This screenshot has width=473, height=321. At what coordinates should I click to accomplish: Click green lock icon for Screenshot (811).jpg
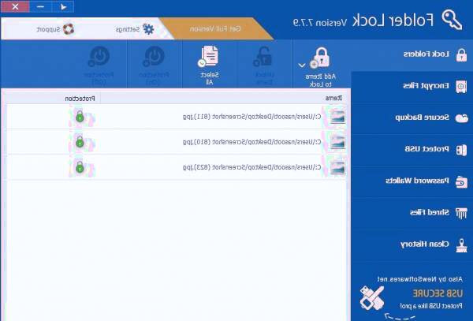80,117
